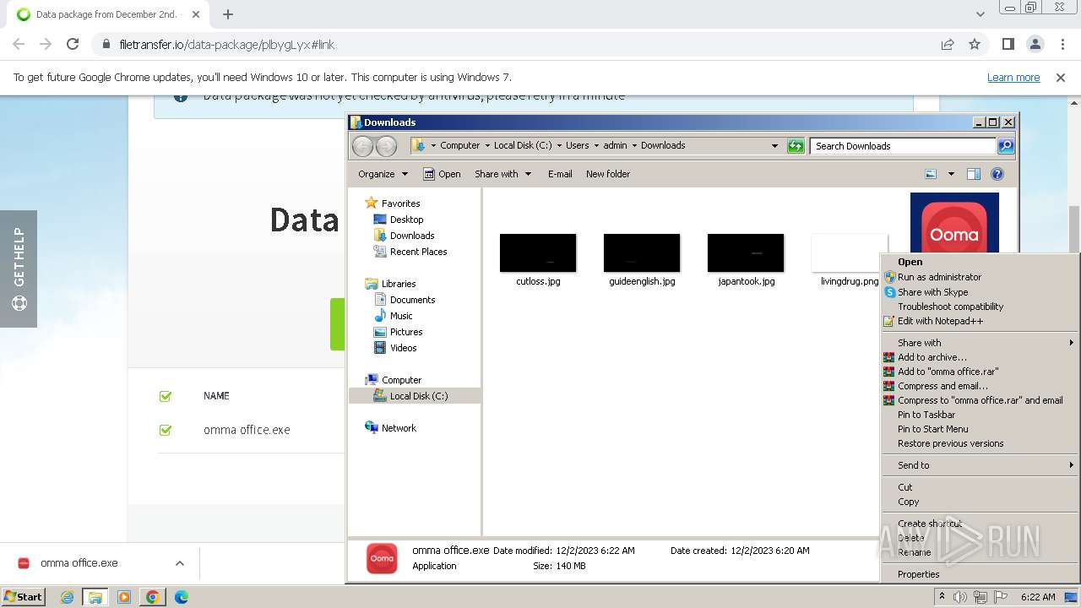Click the Open toolbar button
The width and height of the screenshot is (1081, 608).
click(442, 174)
